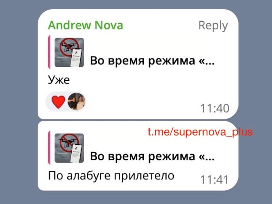The width and height of the screenshot is (272, 204).
Task: Tap the 11:40 timestamp
Action: (x=215, y=108)
